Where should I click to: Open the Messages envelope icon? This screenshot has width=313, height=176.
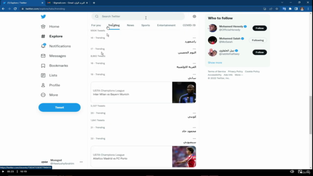[x=43, y=56]
